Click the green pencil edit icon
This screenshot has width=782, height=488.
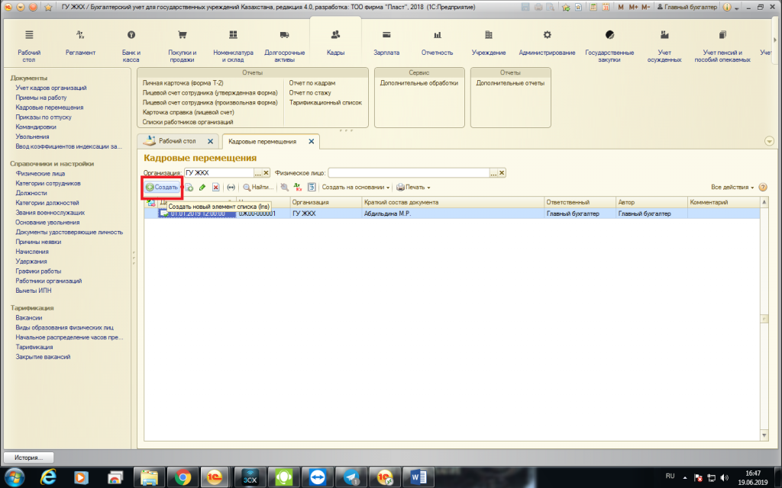click(202, 187)
